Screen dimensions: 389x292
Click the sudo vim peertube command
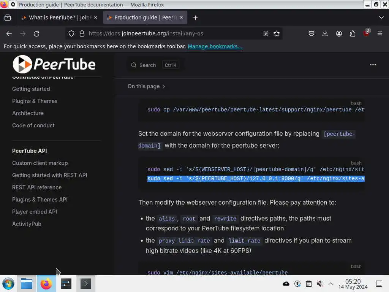(x=217, y=272)
